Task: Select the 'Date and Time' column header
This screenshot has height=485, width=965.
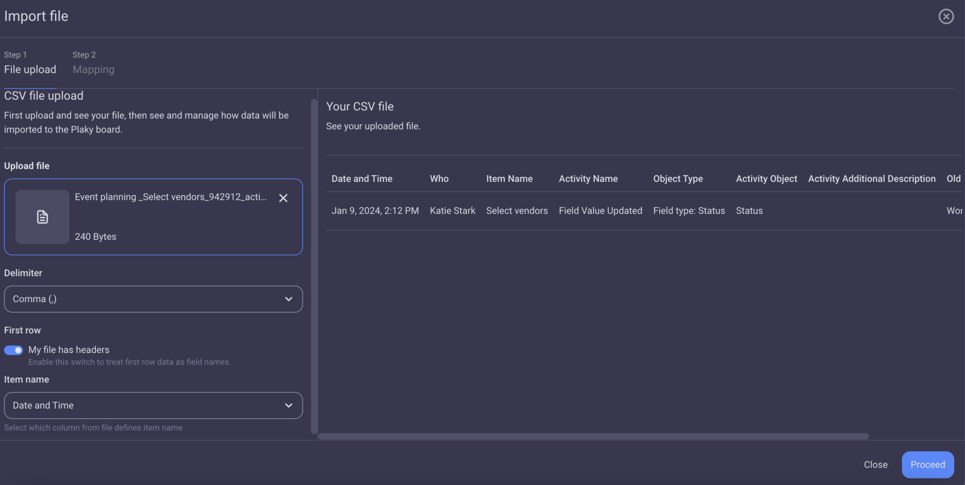Action: [x=361, y=178]
